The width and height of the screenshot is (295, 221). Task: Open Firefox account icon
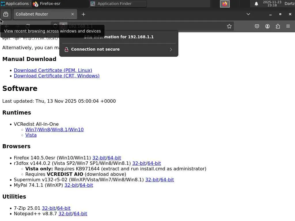[x=267, y=26]
